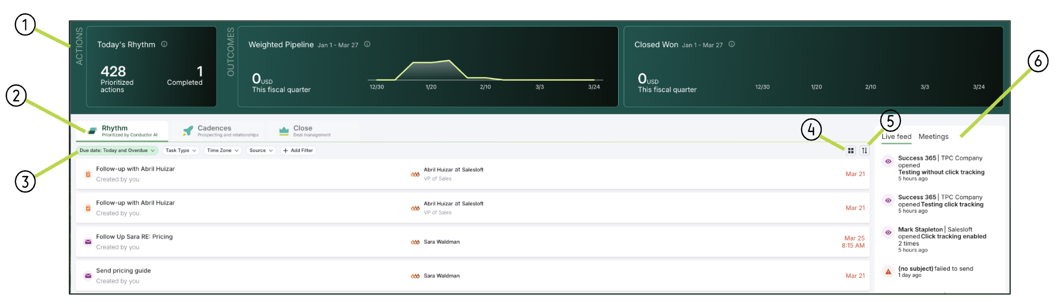The width and height of the screenshot is (1057, 306).
Task: Click the info icon next to Closed Won
Action: 732,45
